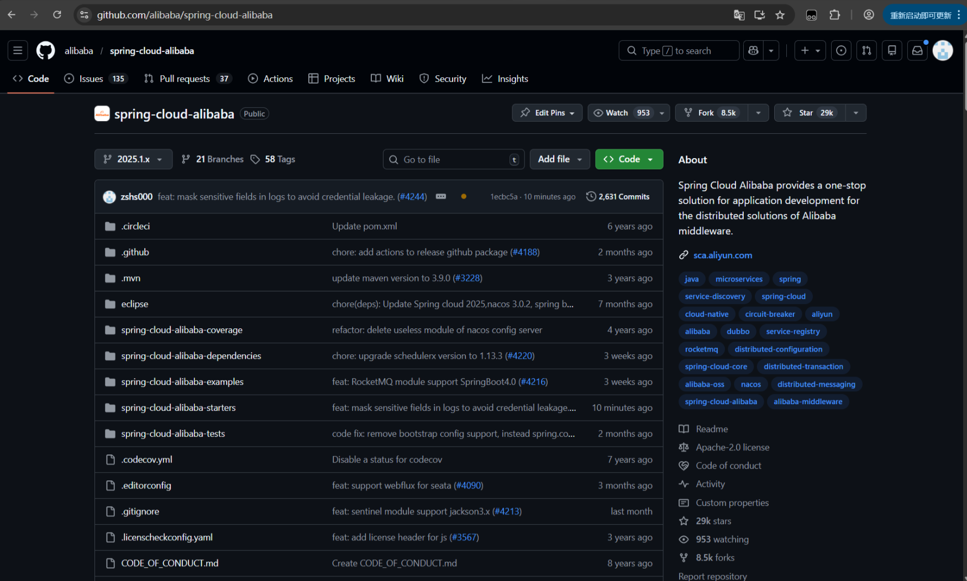Open browser extensions puzzle icon
The image size is (967, 581).
pos(834,15)
